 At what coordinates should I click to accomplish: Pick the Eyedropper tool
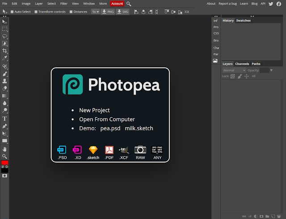coord(4,58)
